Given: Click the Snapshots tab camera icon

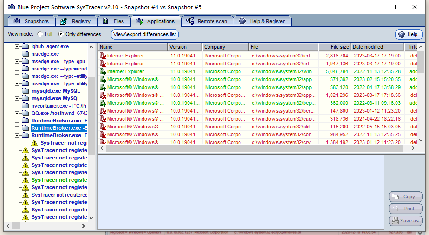Looking at the screenshot, I should [16, 21].
